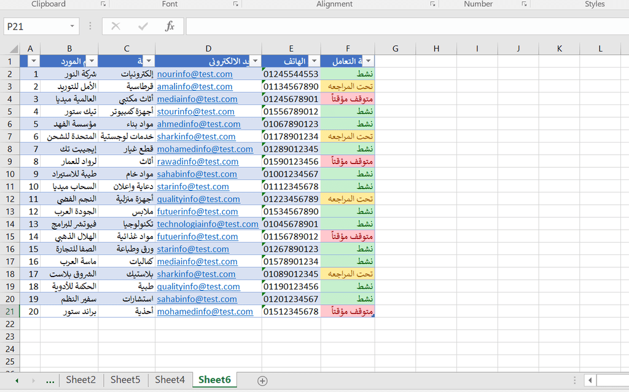The height and width of the screenshot is (392, 629).
Task: Open the nourinfo@test.com email link
Action: point(195,74)
